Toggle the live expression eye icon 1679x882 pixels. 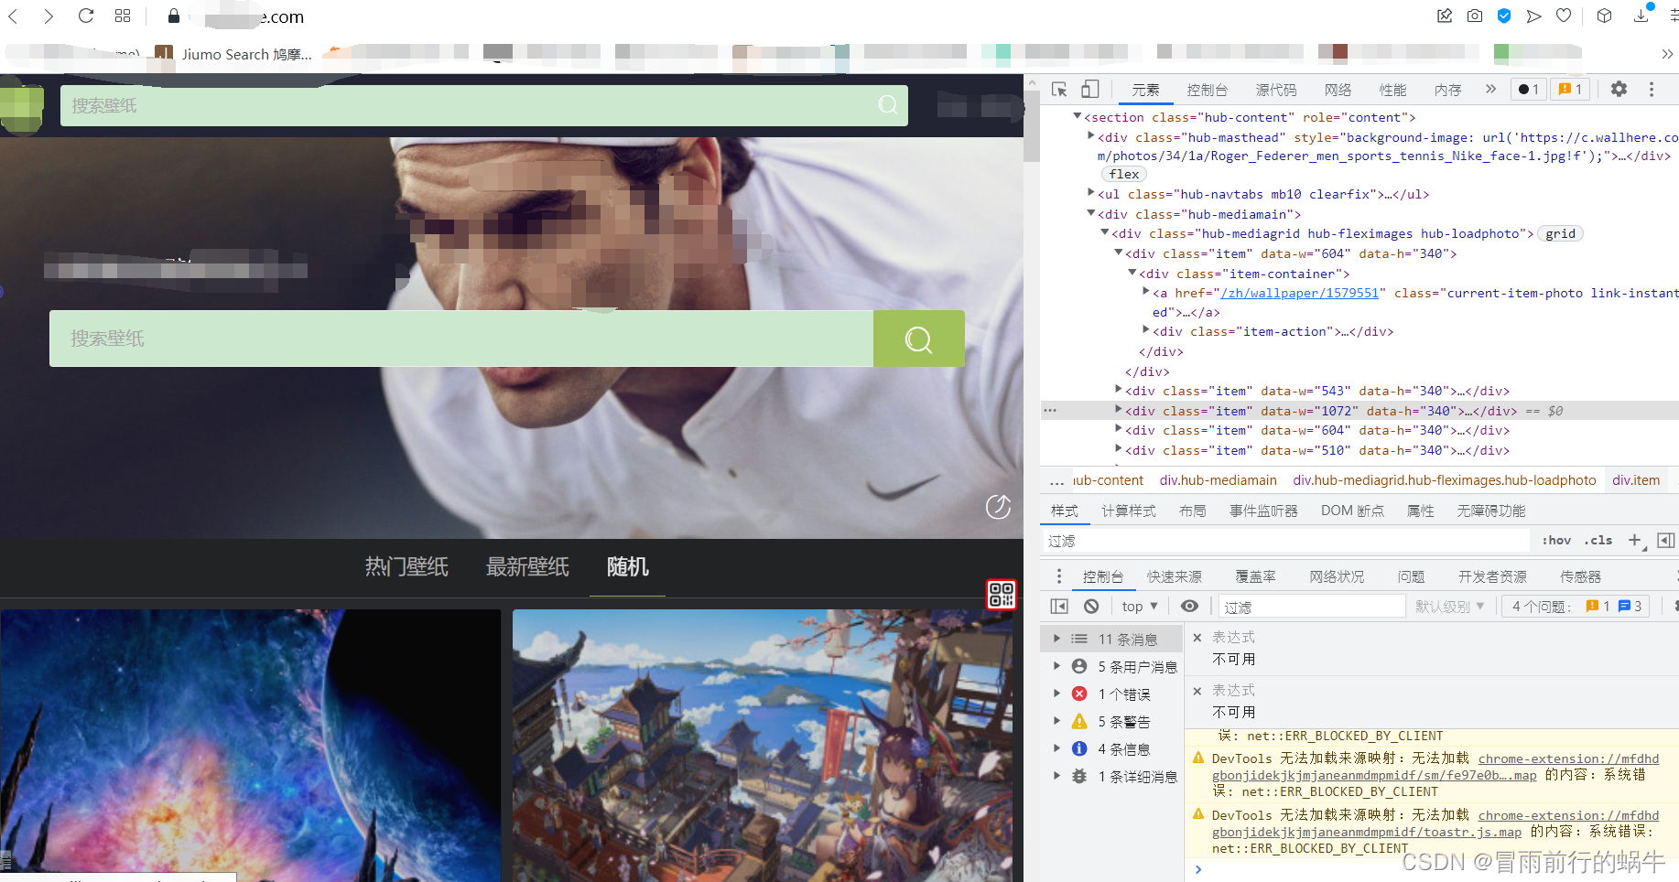(1189, 606)
